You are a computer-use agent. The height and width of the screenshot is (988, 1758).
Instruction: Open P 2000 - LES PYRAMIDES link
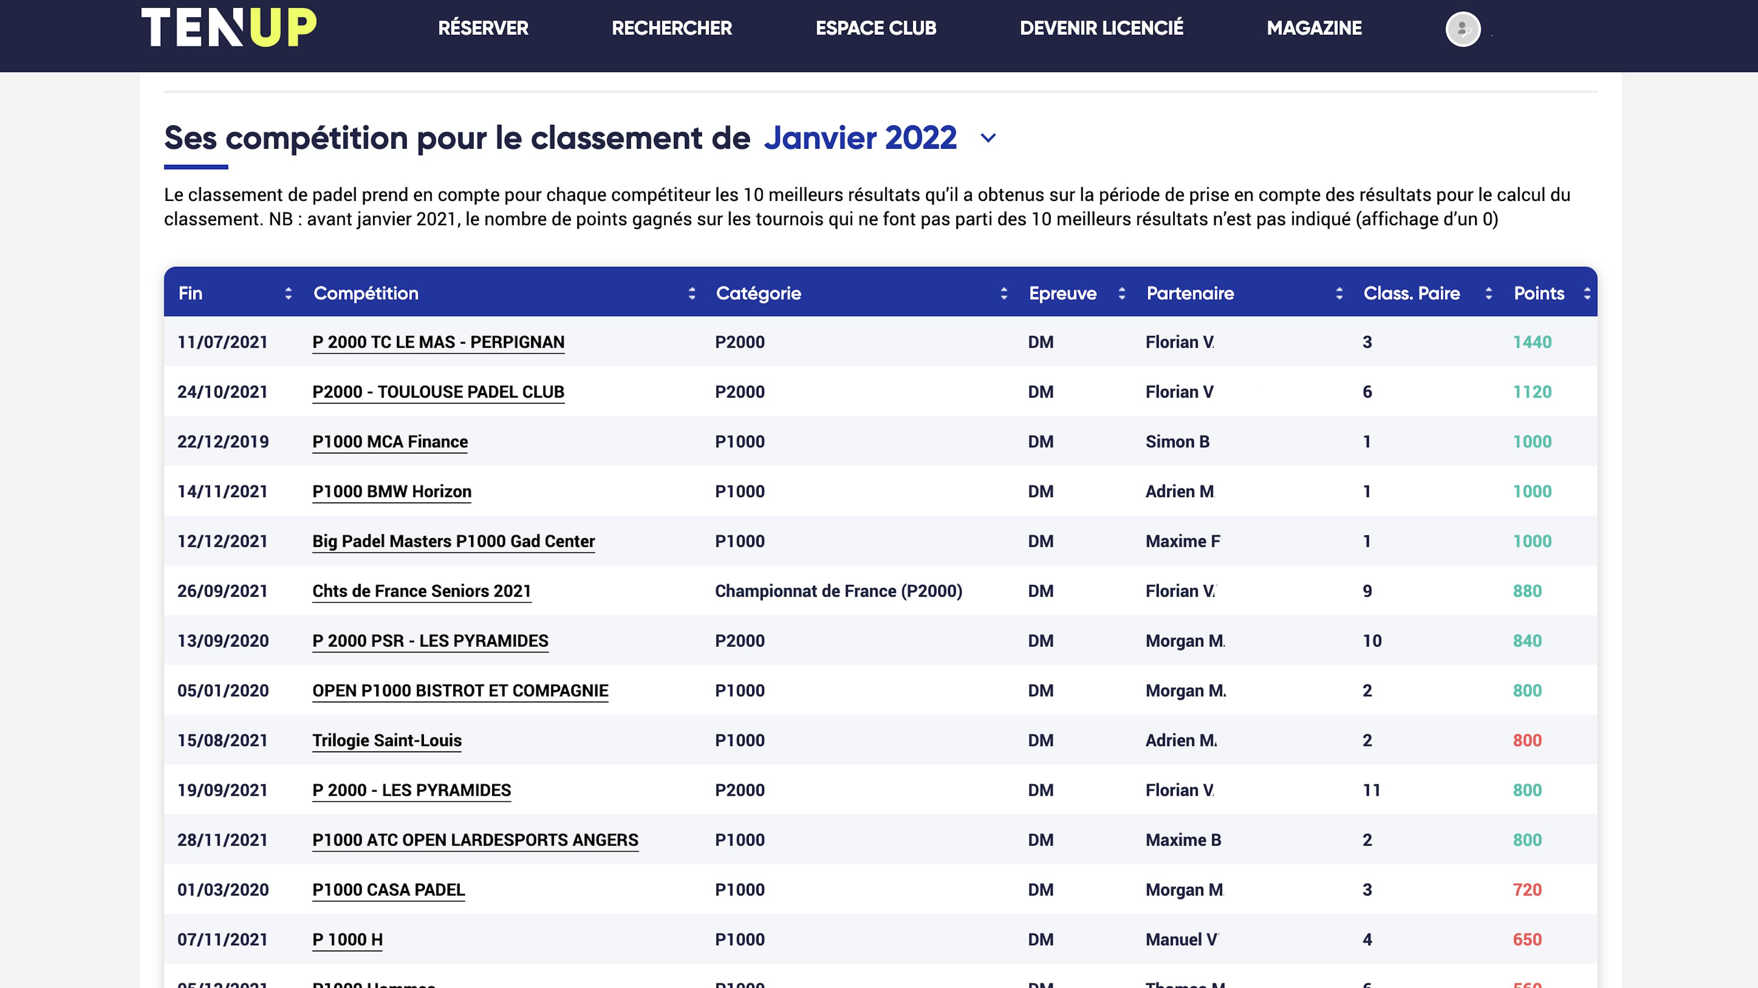click(412, 791)
